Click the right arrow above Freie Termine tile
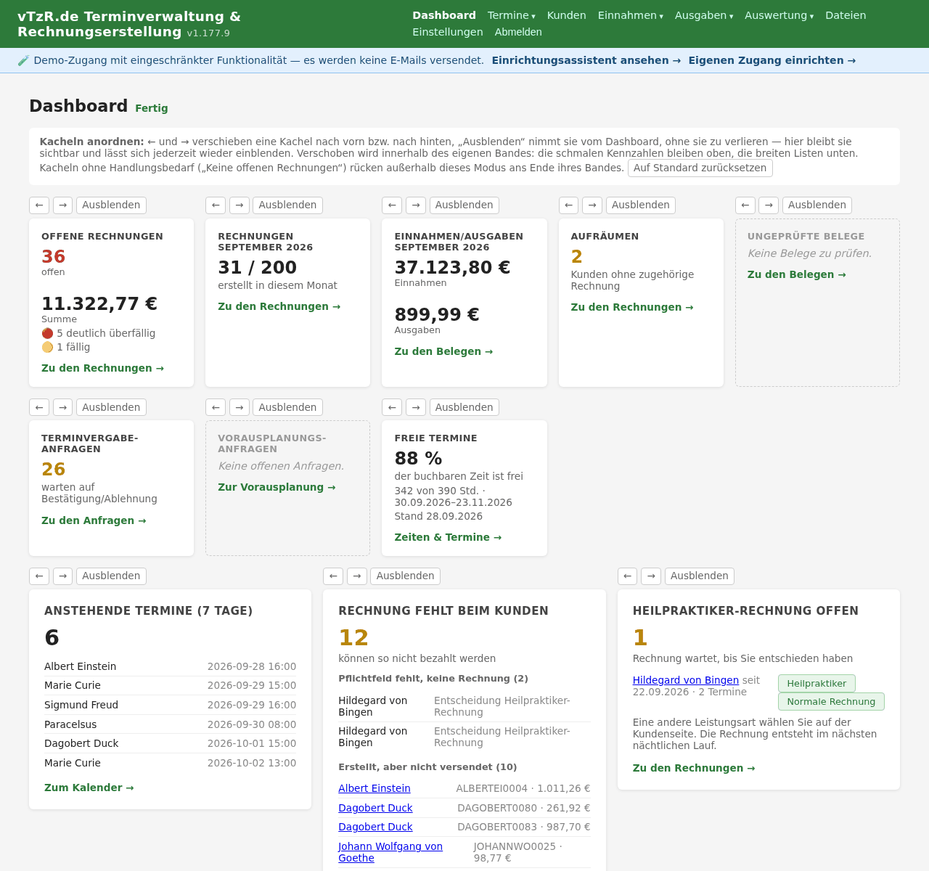 [416, 407]
